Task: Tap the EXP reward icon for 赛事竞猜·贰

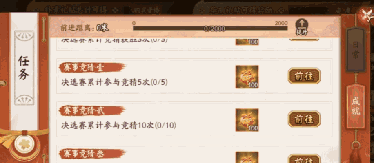Action: point(247,120)
